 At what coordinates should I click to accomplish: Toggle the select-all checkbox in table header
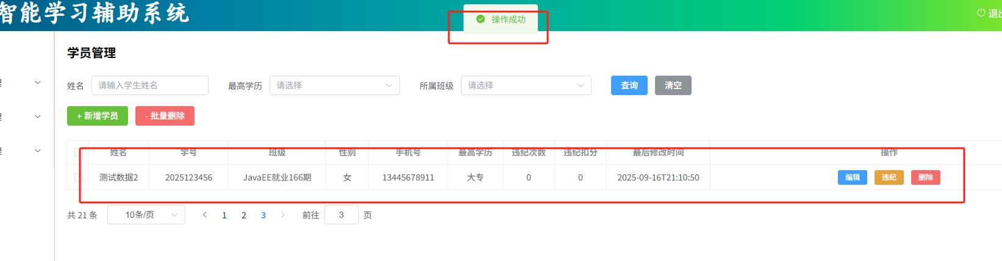click(78, 152)
